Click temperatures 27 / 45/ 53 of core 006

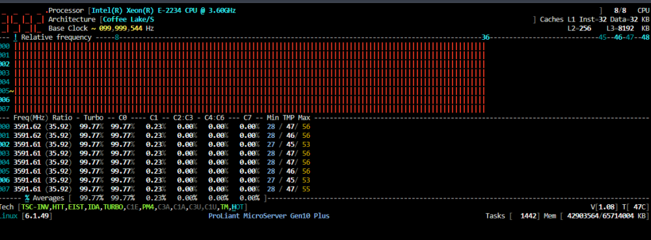tap(288, 180)
